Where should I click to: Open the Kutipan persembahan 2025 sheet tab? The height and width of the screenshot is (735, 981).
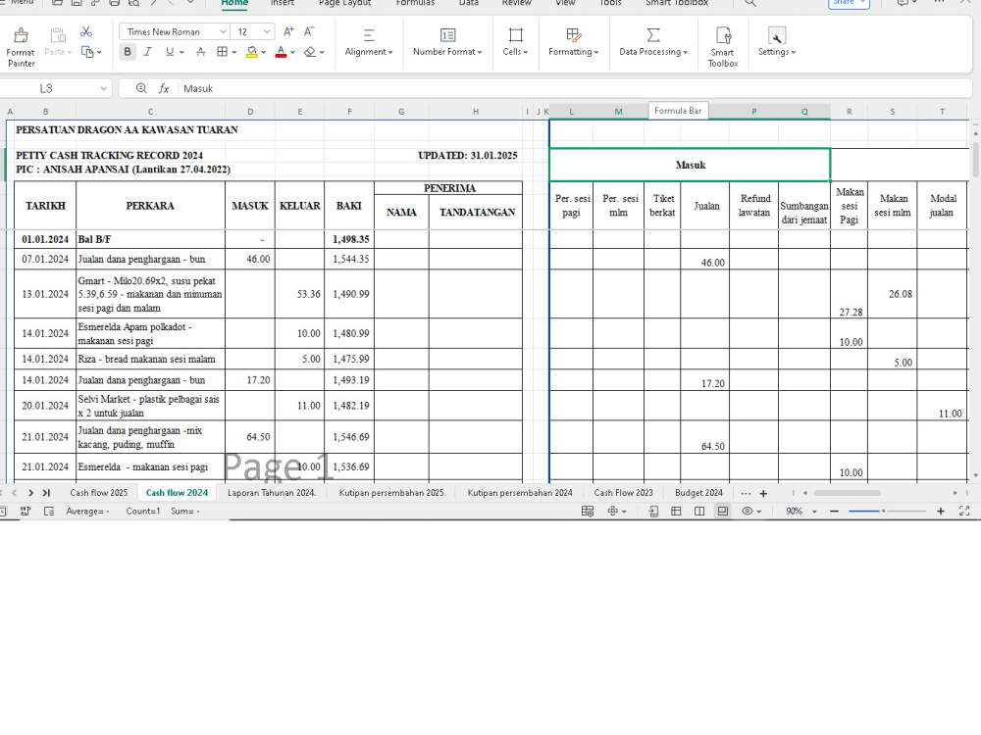coord(391,493)
